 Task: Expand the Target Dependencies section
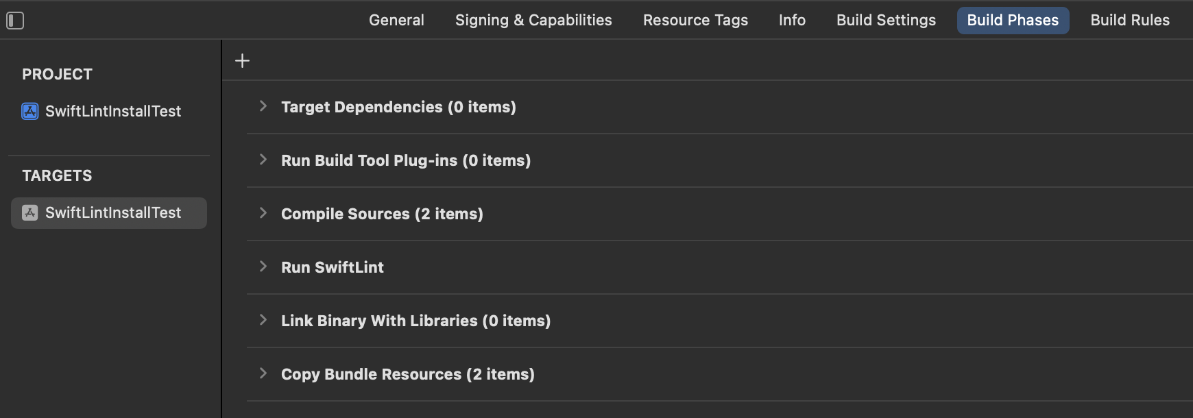point(263,106)
